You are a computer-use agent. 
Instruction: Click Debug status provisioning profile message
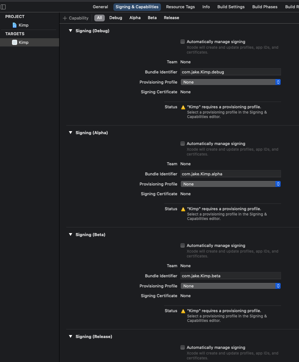pyautogui.click(x=224, y=107)
